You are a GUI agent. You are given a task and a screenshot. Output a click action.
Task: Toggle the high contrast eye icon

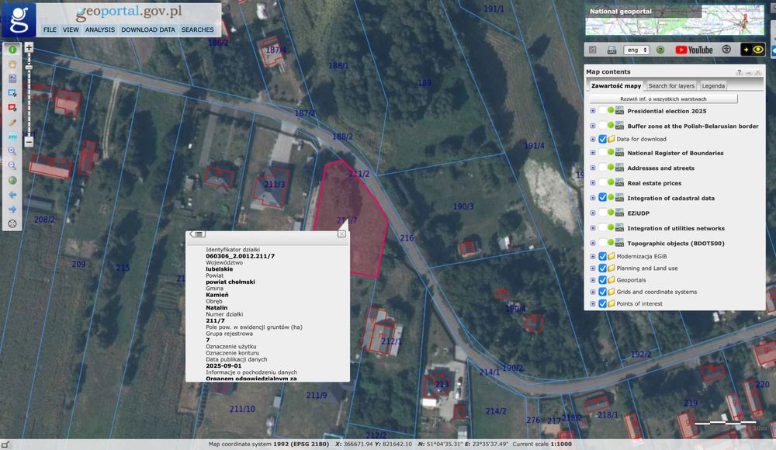[752, 49]
